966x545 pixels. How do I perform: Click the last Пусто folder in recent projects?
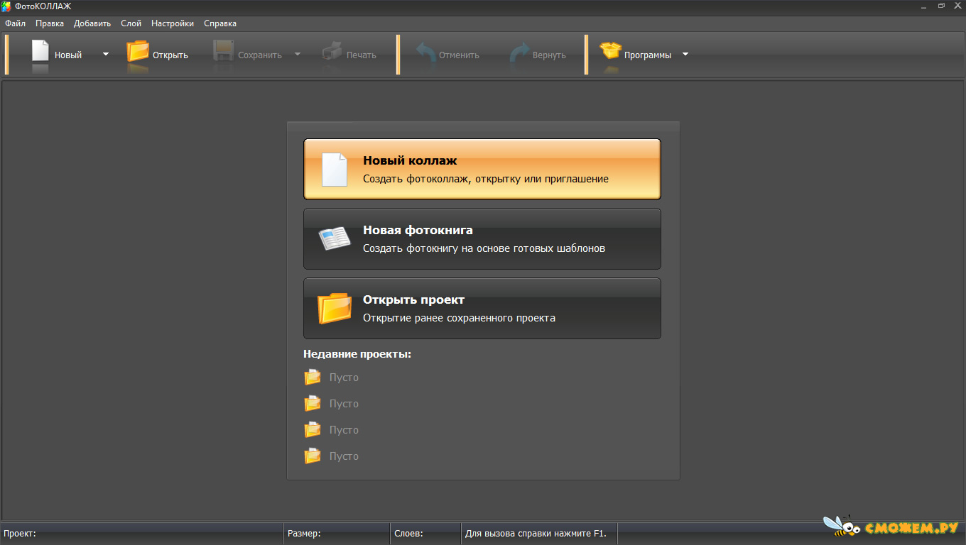pyautogui.click(x=313, y=456)
